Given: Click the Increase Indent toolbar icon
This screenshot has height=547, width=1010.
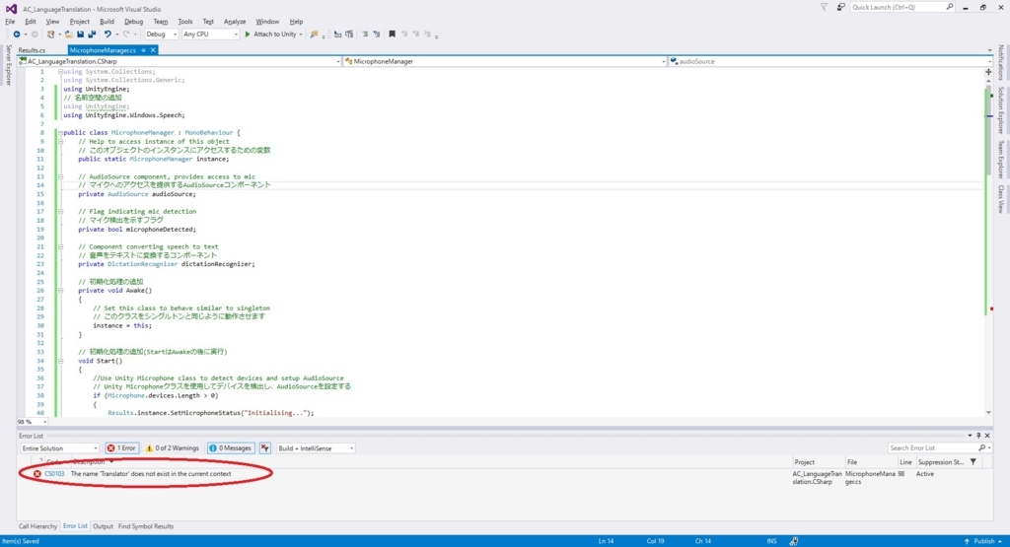Looking at the screenshot, I should click(376, 34).
